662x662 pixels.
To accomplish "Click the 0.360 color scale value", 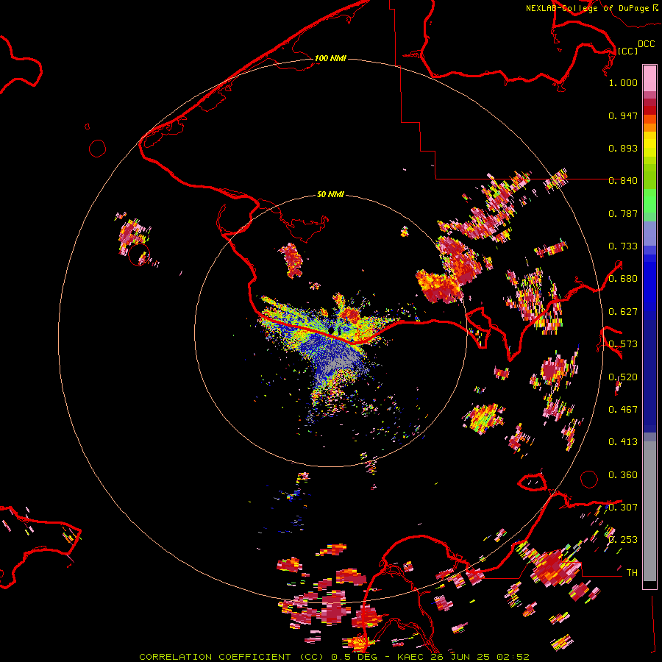I will pyautogui.click(x=623, y=475).
